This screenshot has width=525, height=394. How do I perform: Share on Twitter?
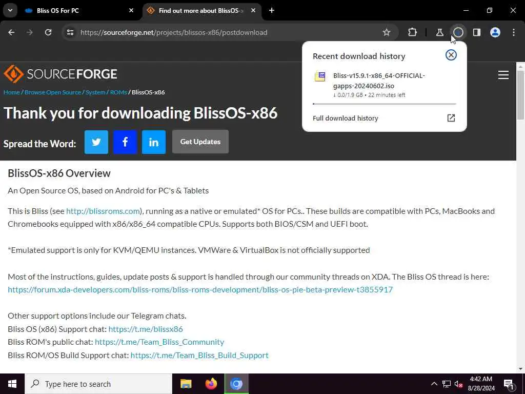[96, 142]
